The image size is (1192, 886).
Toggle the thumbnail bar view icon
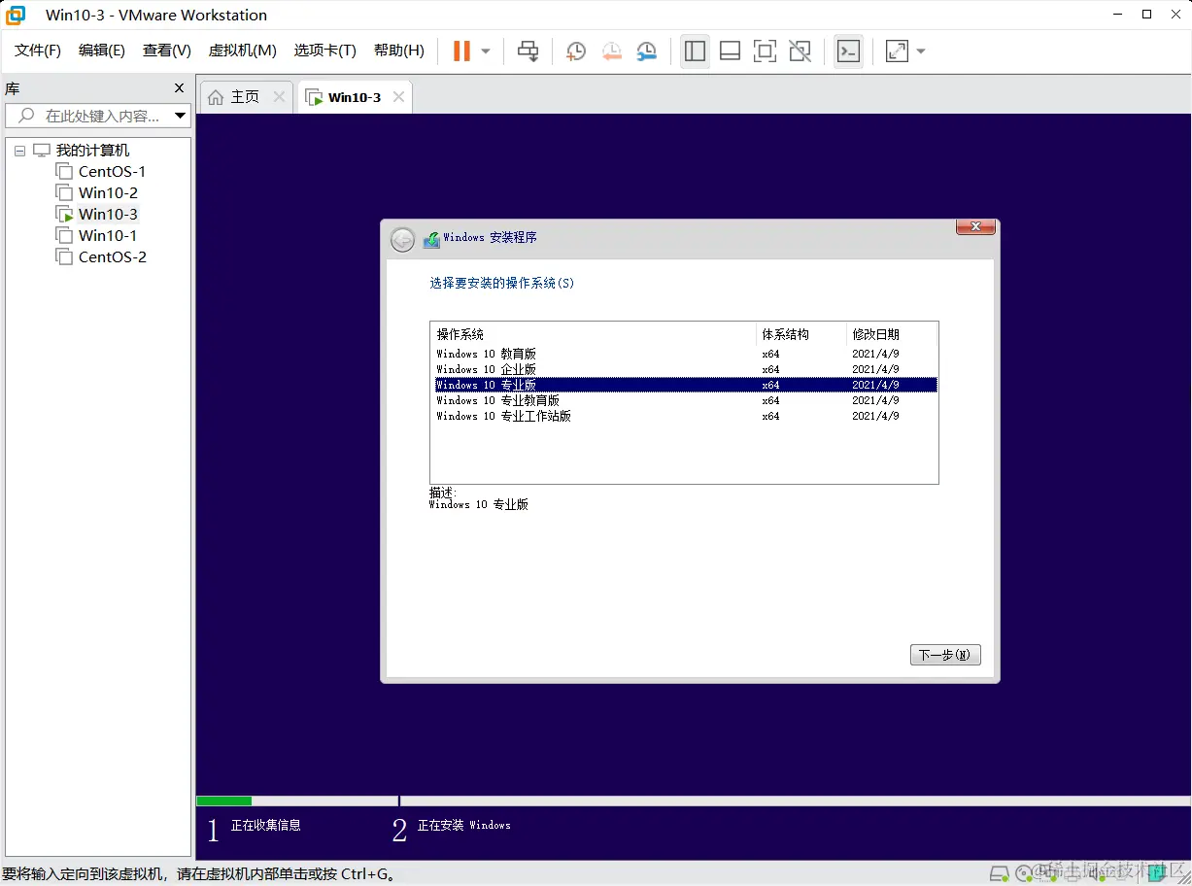click(x=730, y=51)
